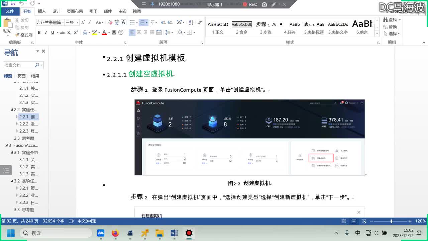Toggle subscript formatting
428x241 pixels.
click(x=69, y=32)
